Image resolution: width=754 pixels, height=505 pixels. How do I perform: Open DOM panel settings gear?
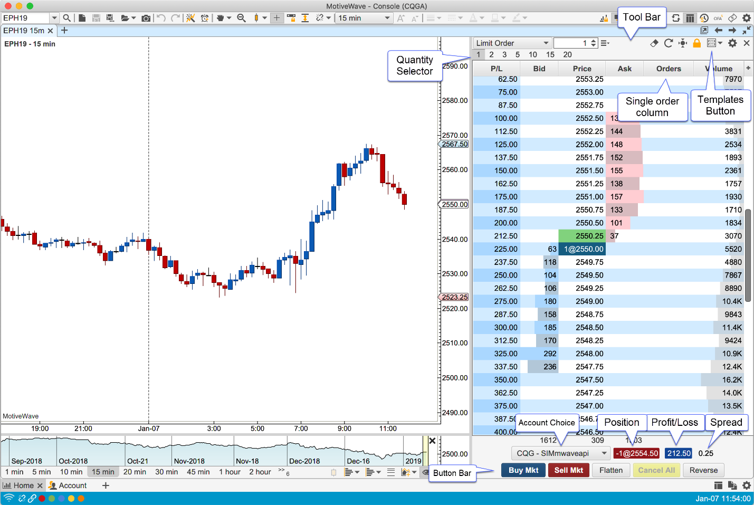coord(732,43)
